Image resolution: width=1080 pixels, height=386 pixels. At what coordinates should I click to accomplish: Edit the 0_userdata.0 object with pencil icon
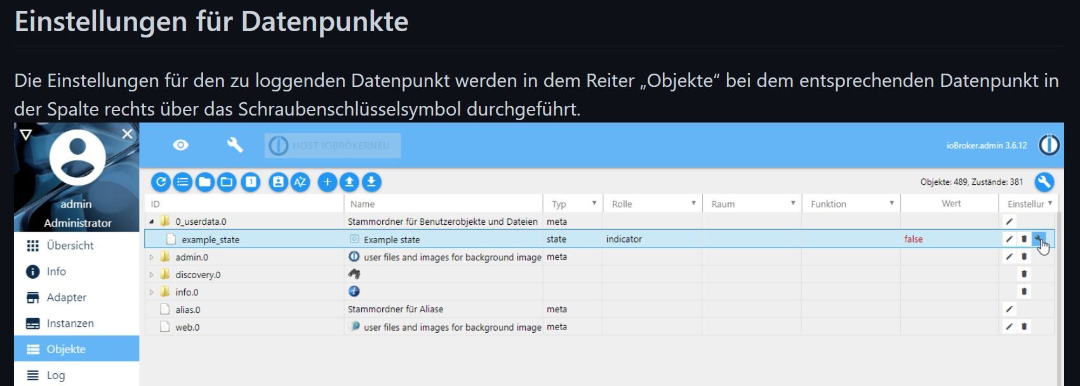click(x=1010, y=222)
